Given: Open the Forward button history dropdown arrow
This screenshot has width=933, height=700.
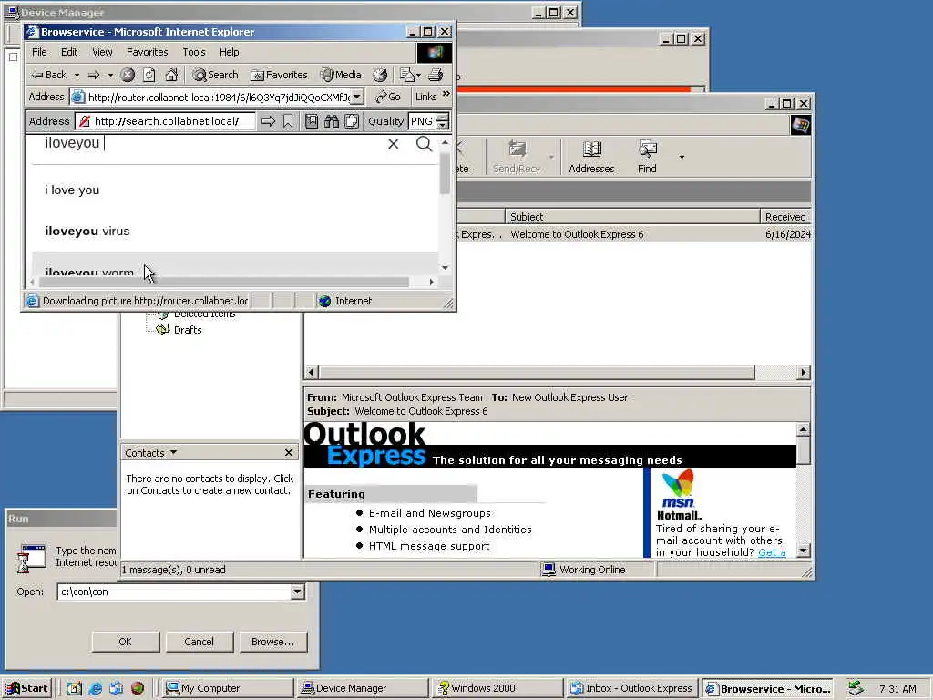Looking at the screenshot, I should (110, 75).
